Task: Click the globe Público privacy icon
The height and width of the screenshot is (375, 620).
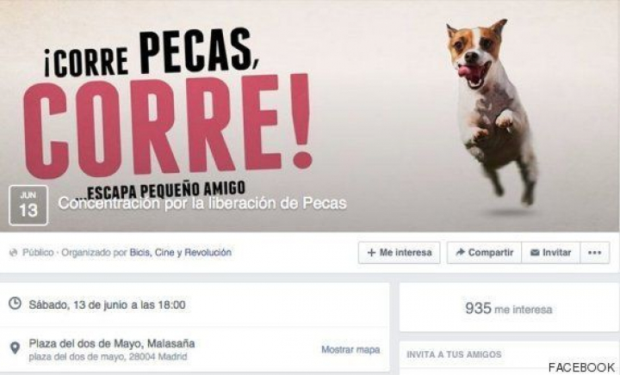Action: click(14, 253)
